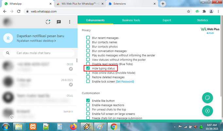Click the address bar URL

pos(44,11)
